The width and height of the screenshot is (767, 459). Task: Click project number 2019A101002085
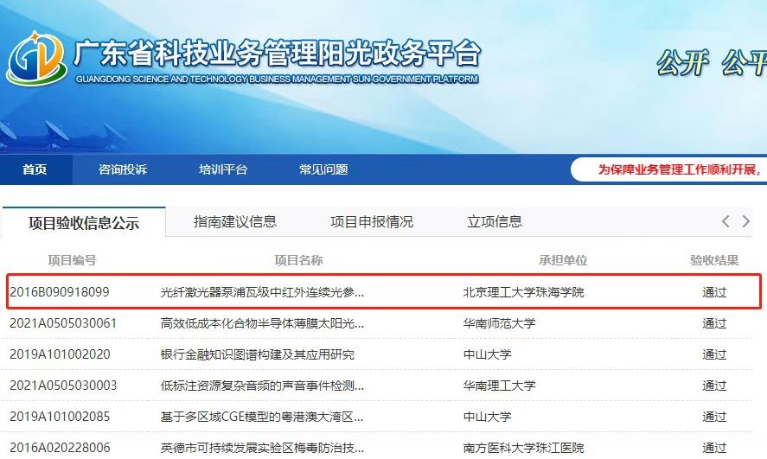pyautogui.click(x=60, y=417)
